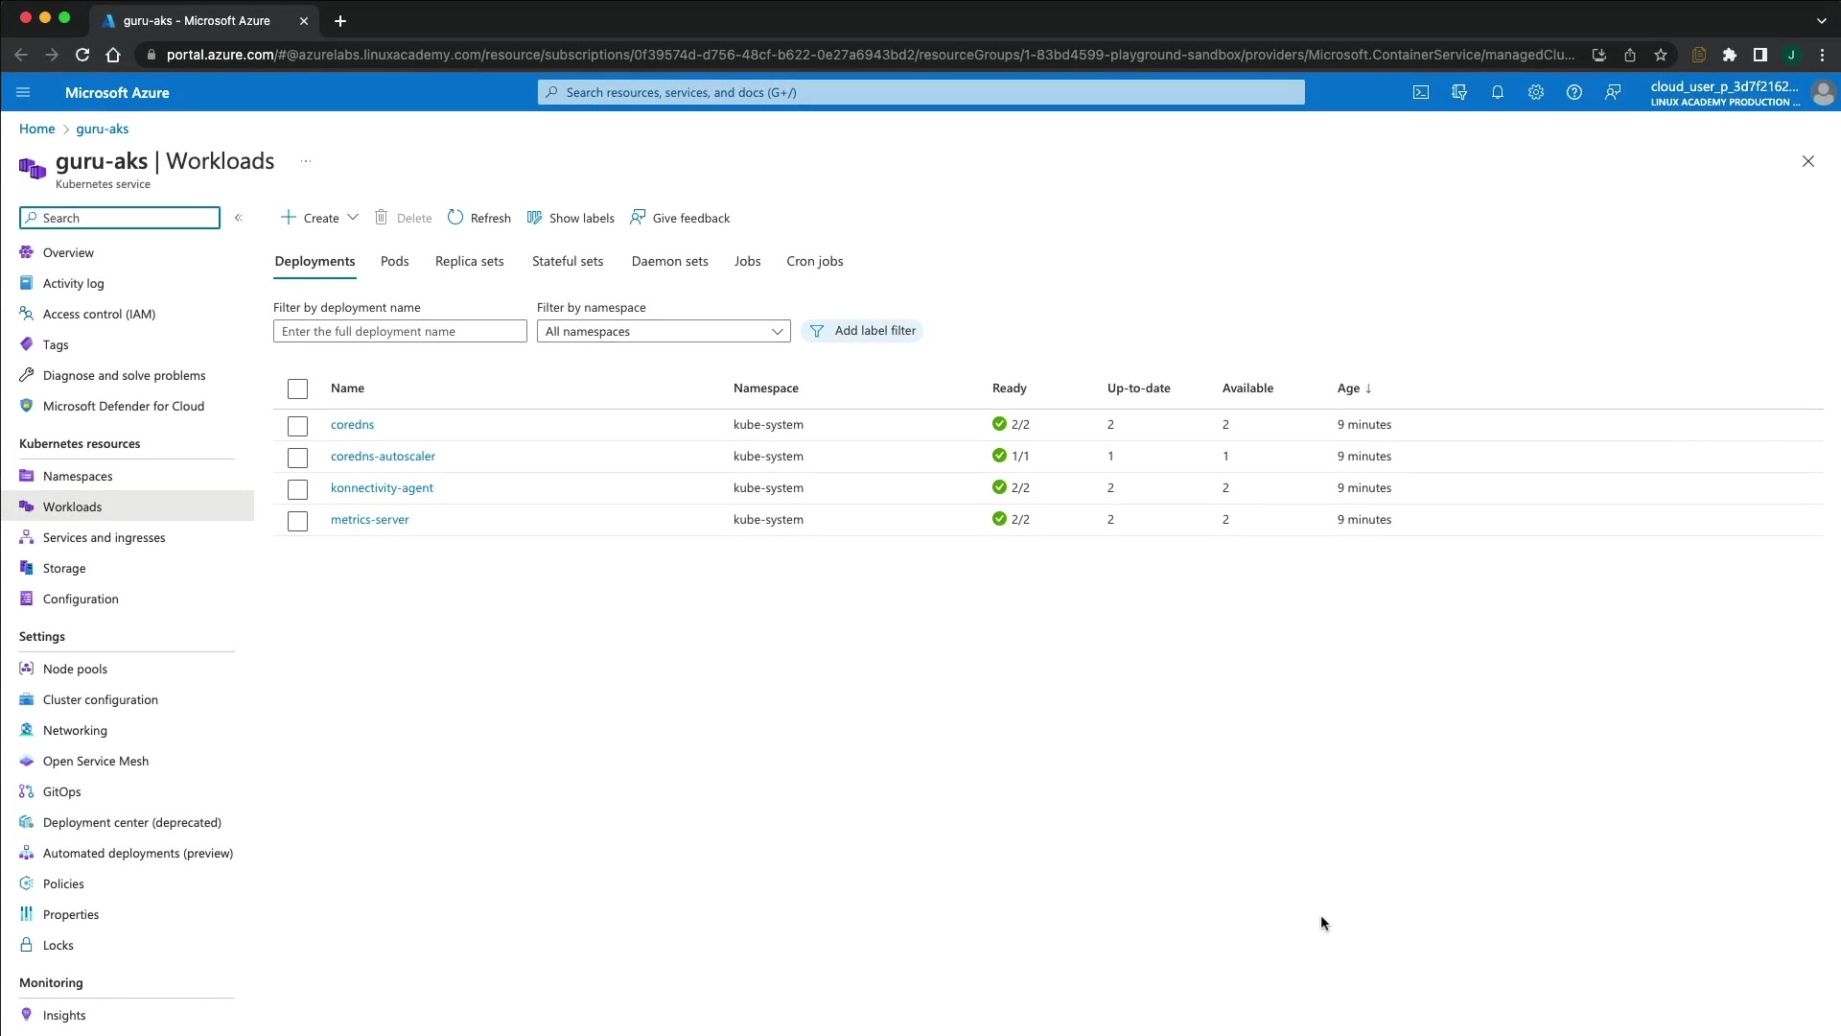Expand the Create dropdown arrow
1841x1036 pixels.
click(353, 217)
